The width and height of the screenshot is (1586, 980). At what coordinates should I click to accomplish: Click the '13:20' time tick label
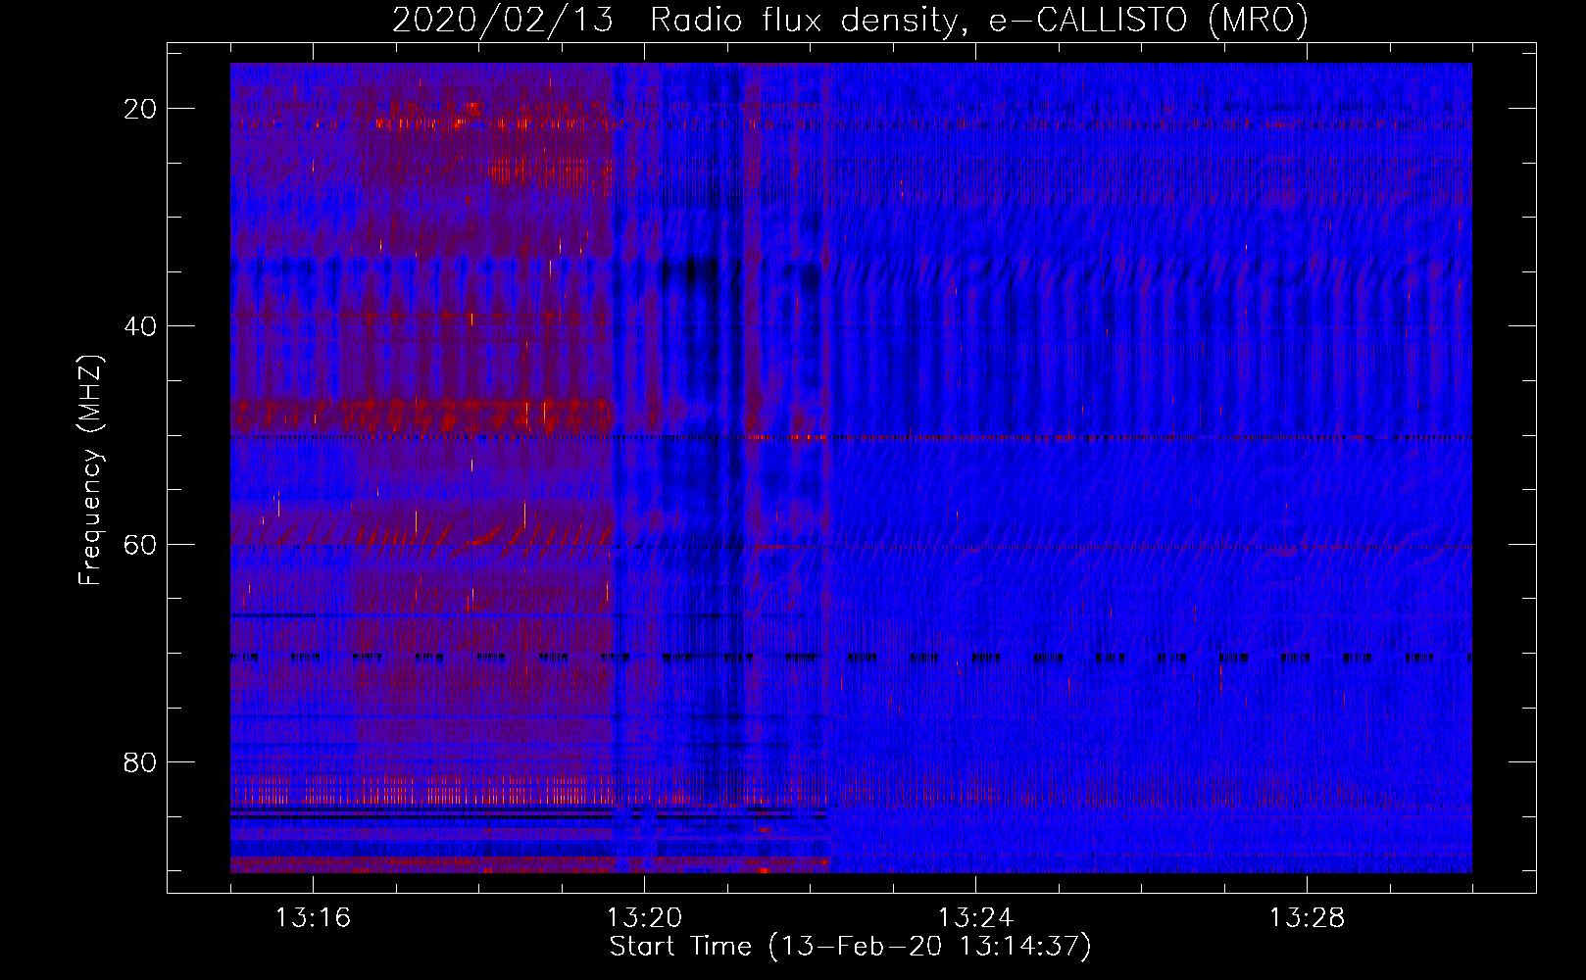click(644, 918)
